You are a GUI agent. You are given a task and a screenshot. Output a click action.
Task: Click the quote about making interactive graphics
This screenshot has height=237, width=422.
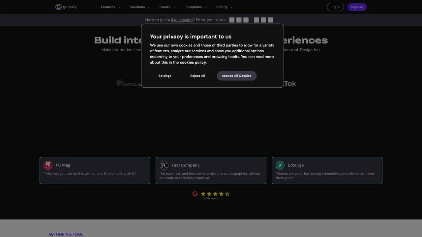point(210,176)
